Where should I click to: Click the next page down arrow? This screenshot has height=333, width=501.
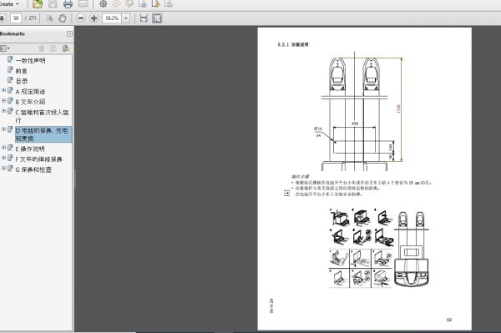(x=3, y=18)
